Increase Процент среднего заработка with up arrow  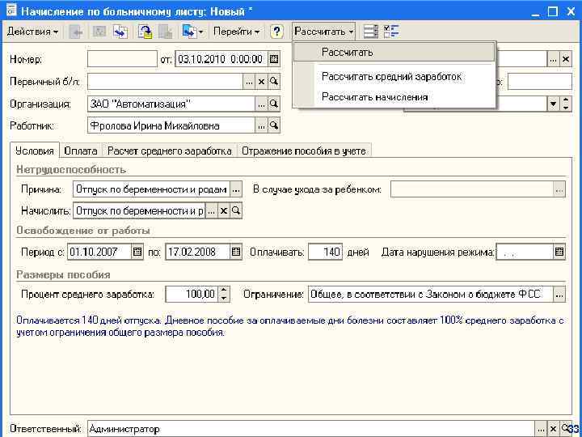point(223,291)
